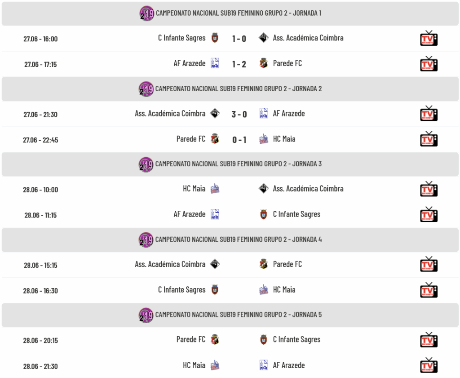Click TV icon for the 28.06 16:30 match
Screen dimensions: 460x378
tap(429, 290)
